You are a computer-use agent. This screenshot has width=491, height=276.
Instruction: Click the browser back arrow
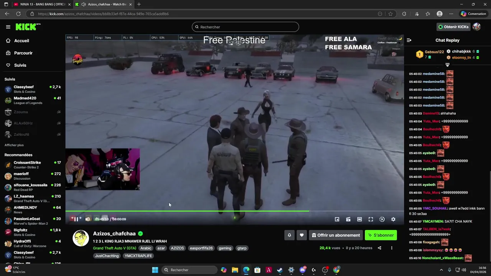click(7, 14)
